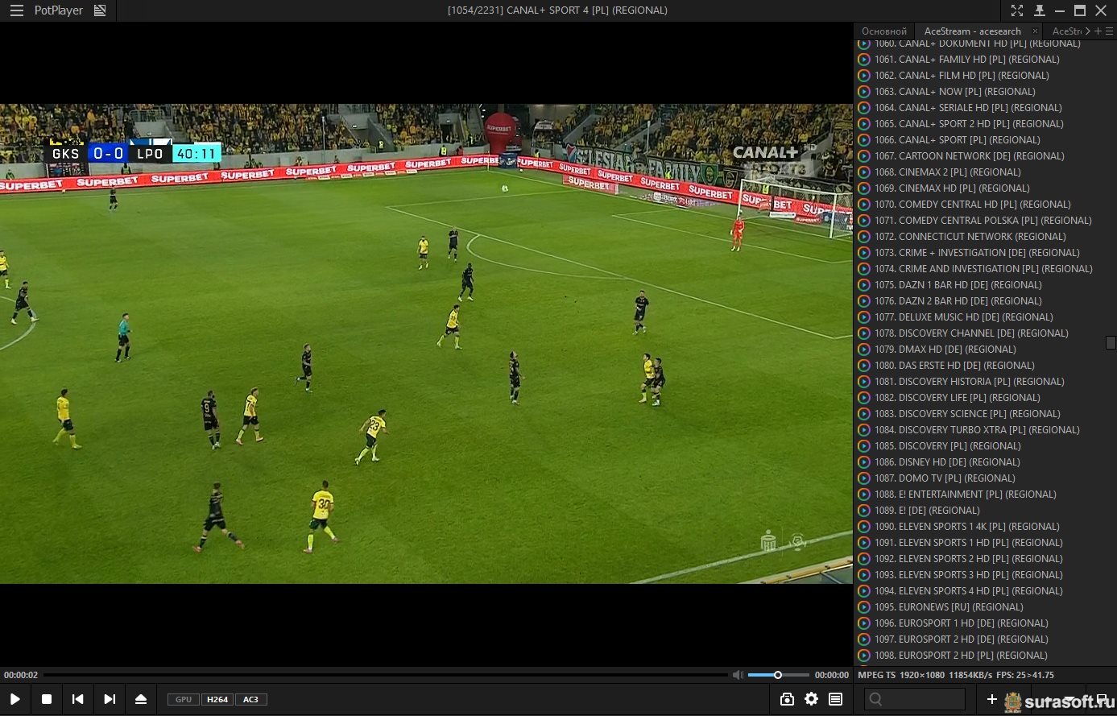
Task: Stop playback with the Stop button
Action: point(47,699)
